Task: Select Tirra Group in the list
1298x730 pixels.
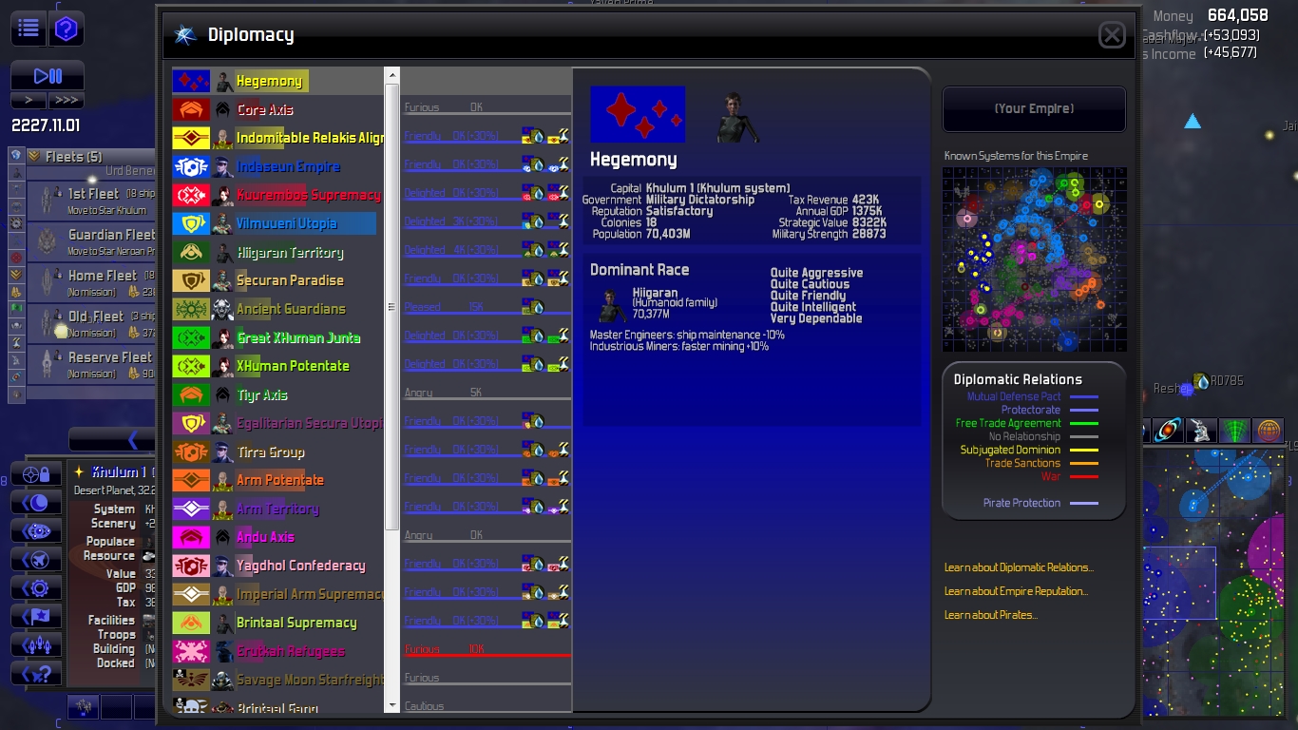Action: pos(270,452)
